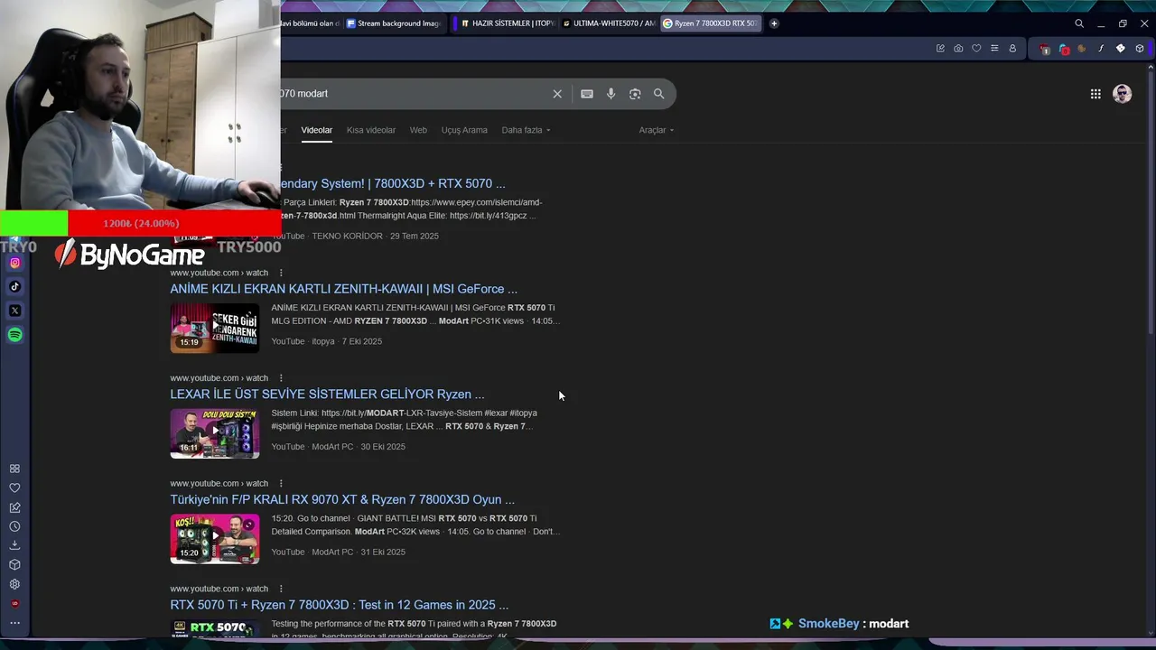
Task: Clear the Google search box with X
Action: point(557,94)
